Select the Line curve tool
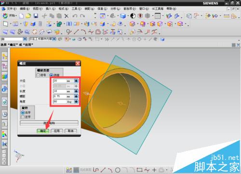 tap(76, 32)
